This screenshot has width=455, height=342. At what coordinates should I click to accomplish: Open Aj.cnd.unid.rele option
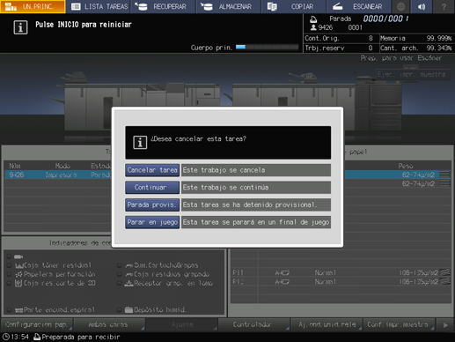tap(327, 324)
